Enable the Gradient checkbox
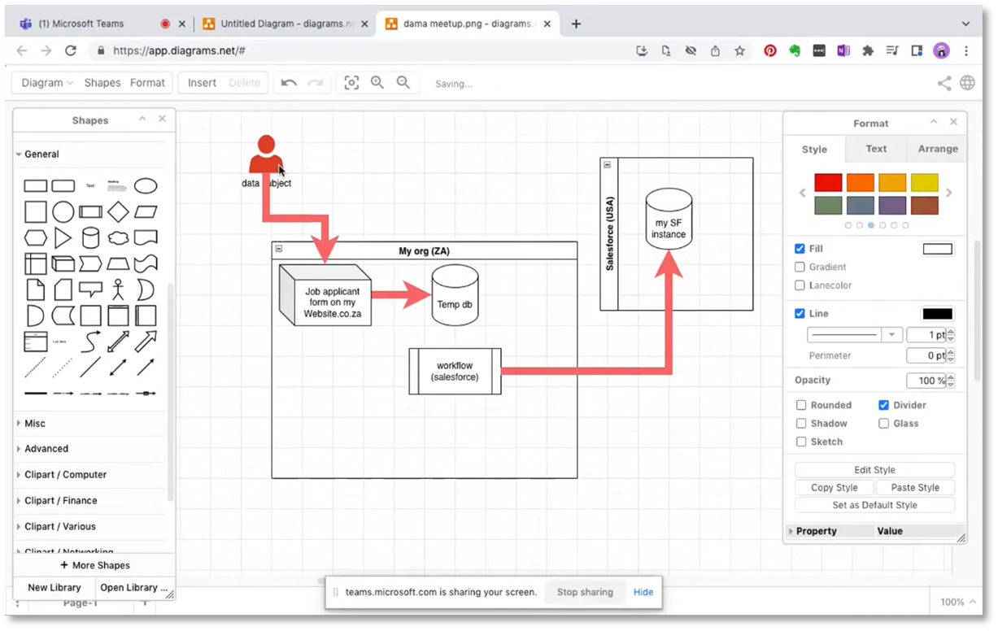 (800, 268)
